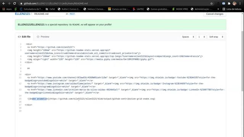This screenshot has width=244, height=137.
Task: Open the ELLEN2121 repository breadcrumb link
Action: [x=22, y=14]
